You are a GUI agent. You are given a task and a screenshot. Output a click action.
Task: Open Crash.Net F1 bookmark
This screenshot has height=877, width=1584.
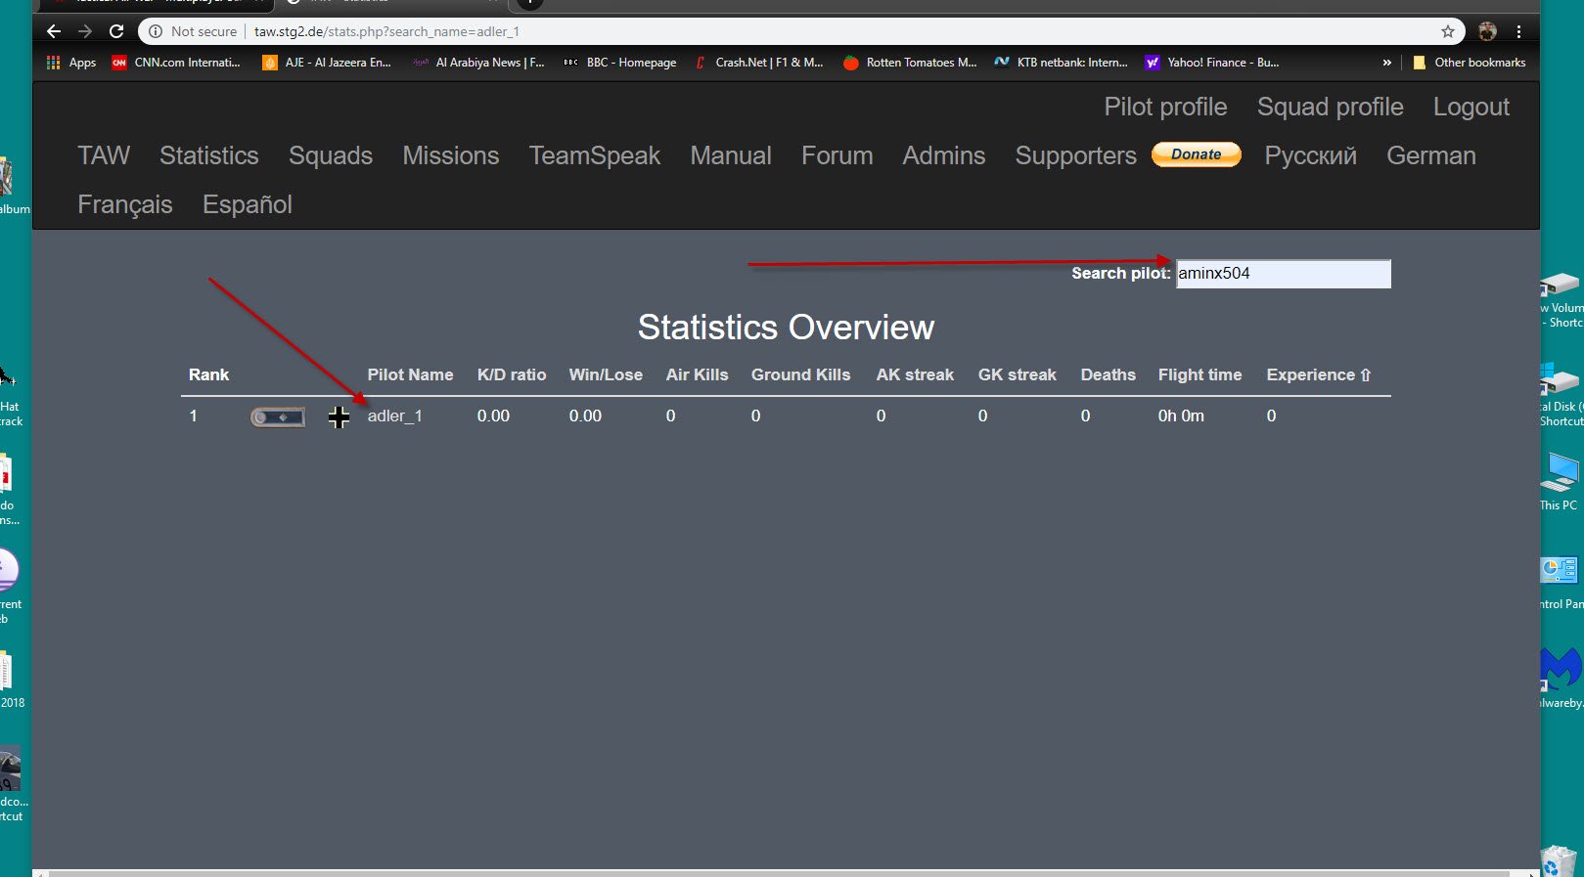pos(759,63)
